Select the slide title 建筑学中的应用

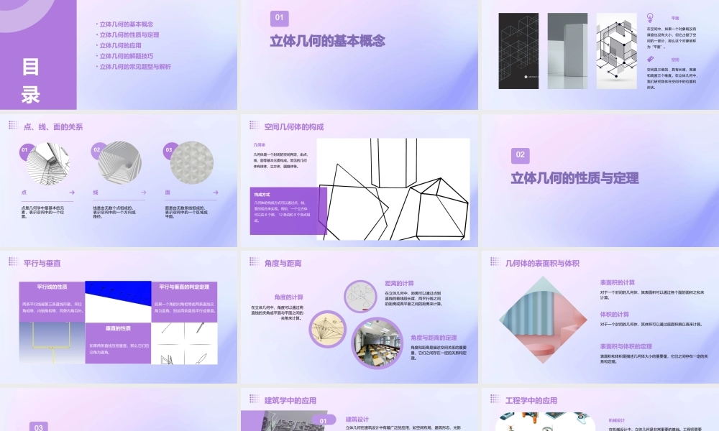coord(290,401)
